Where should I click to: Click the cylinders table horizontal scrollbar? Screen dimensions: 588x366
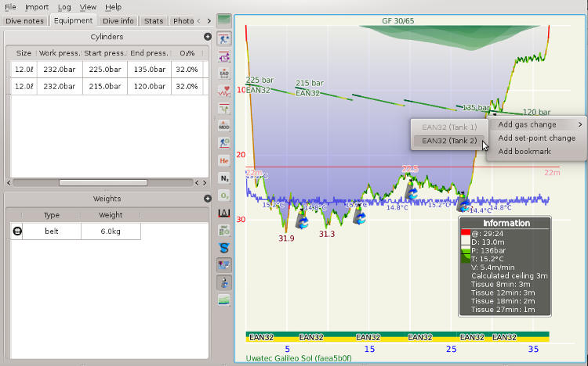103,183
